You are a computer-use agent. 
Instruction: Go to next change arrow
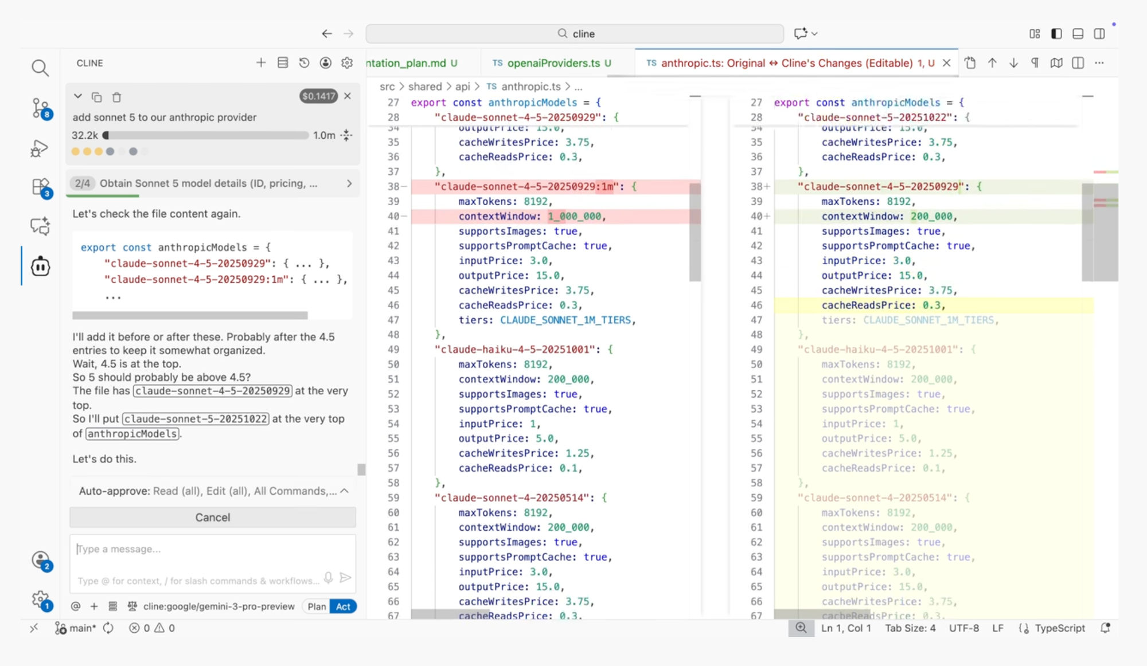pos(1013,63)
